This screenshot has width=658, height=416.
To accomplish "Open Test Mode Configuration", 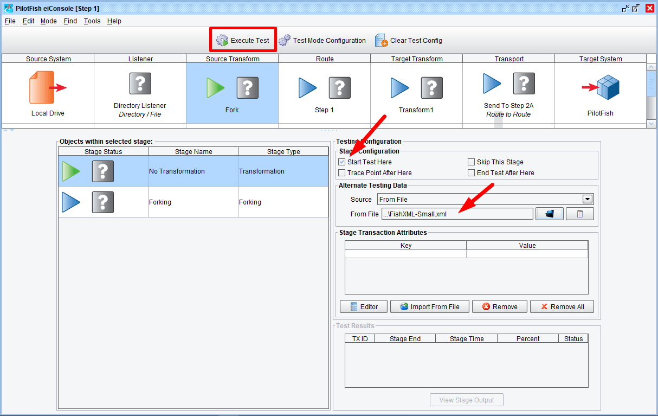I will click(322, 40).
